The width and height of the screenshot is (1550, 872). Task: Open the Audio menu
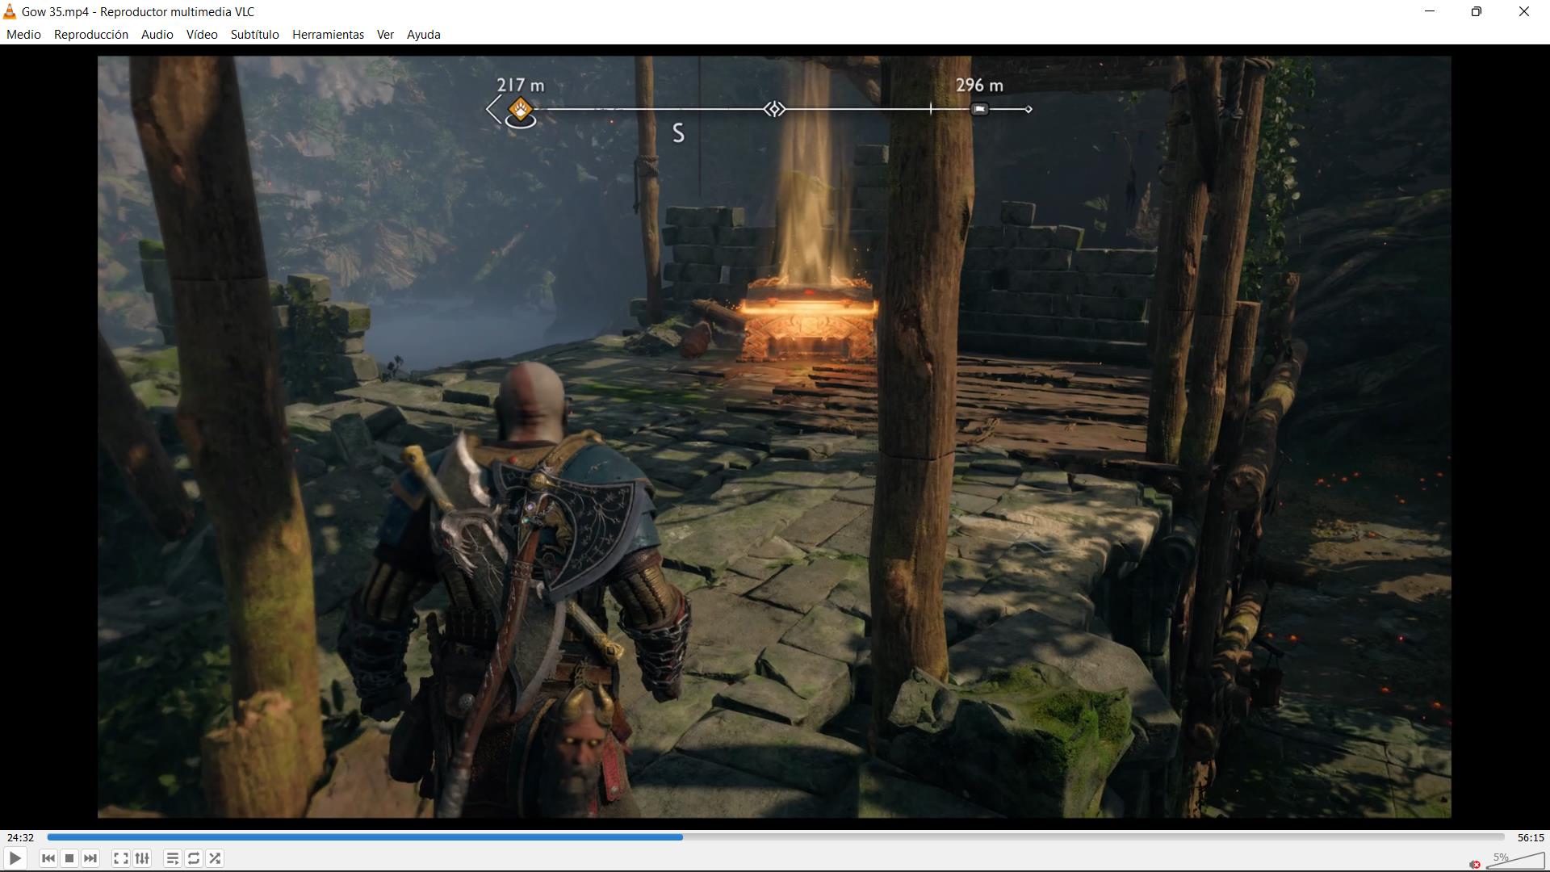point(157,35)
